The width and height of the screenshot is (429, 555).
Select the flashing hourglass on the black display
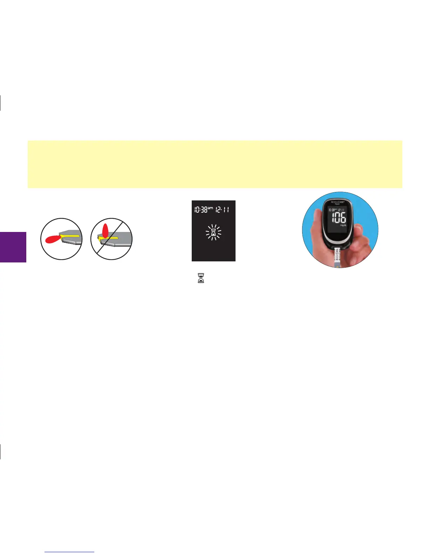[x=213, y=232]
